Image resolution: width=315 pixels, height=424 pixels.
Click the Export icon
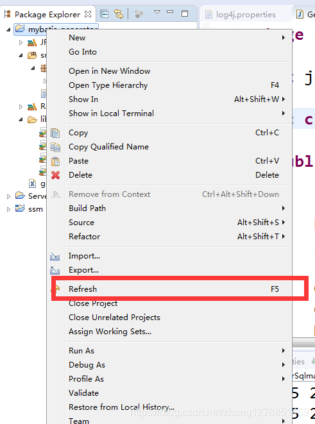tap(55, 270)
